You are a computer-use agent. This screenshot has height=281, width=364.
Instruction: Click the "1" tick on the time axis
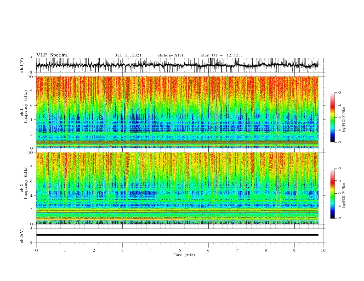[x=65, y=250]
